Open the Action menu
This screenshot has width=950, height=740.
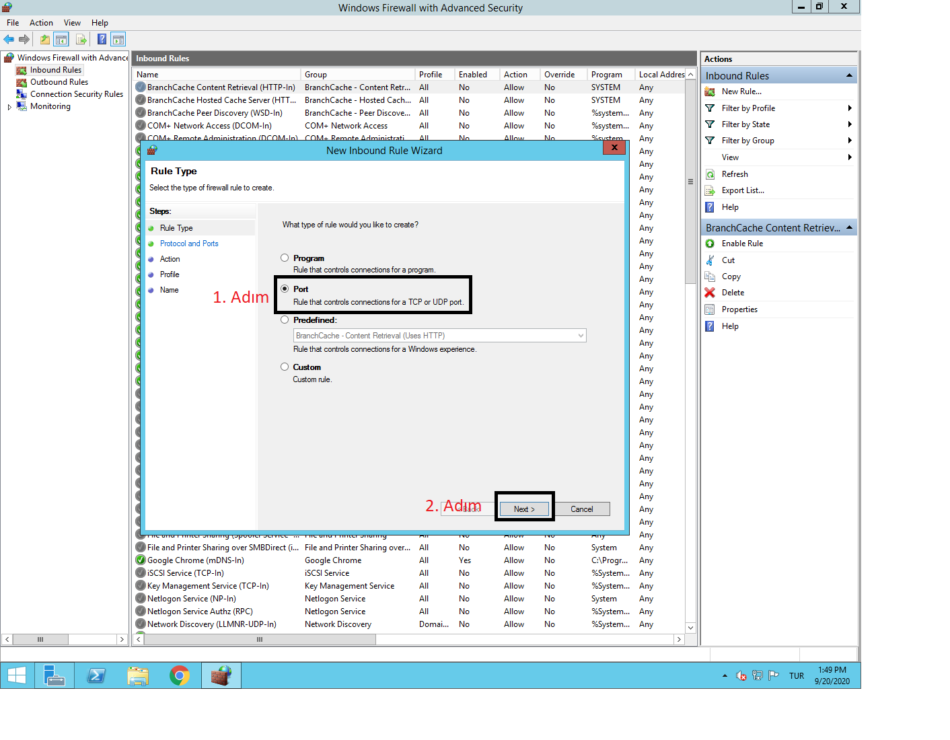tap(41, 23)
